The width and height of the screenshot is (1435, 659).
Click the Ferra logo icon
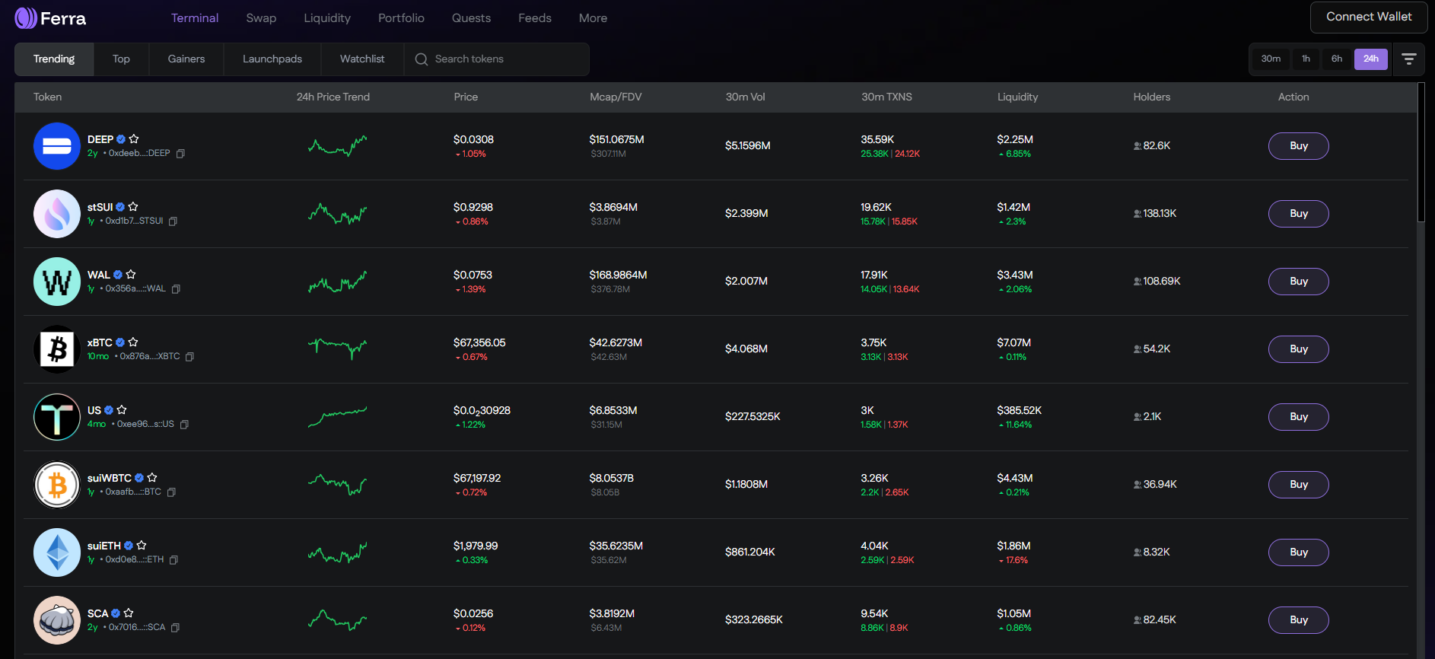point(26,18)
